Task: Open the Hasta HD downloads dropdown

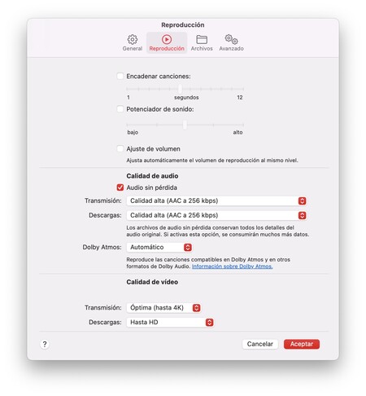Action: tap(170, 323)
